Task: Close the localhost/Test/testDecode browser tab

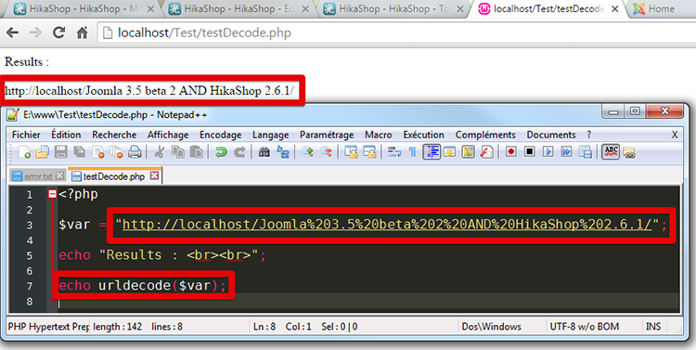Action: coord(615,8)
